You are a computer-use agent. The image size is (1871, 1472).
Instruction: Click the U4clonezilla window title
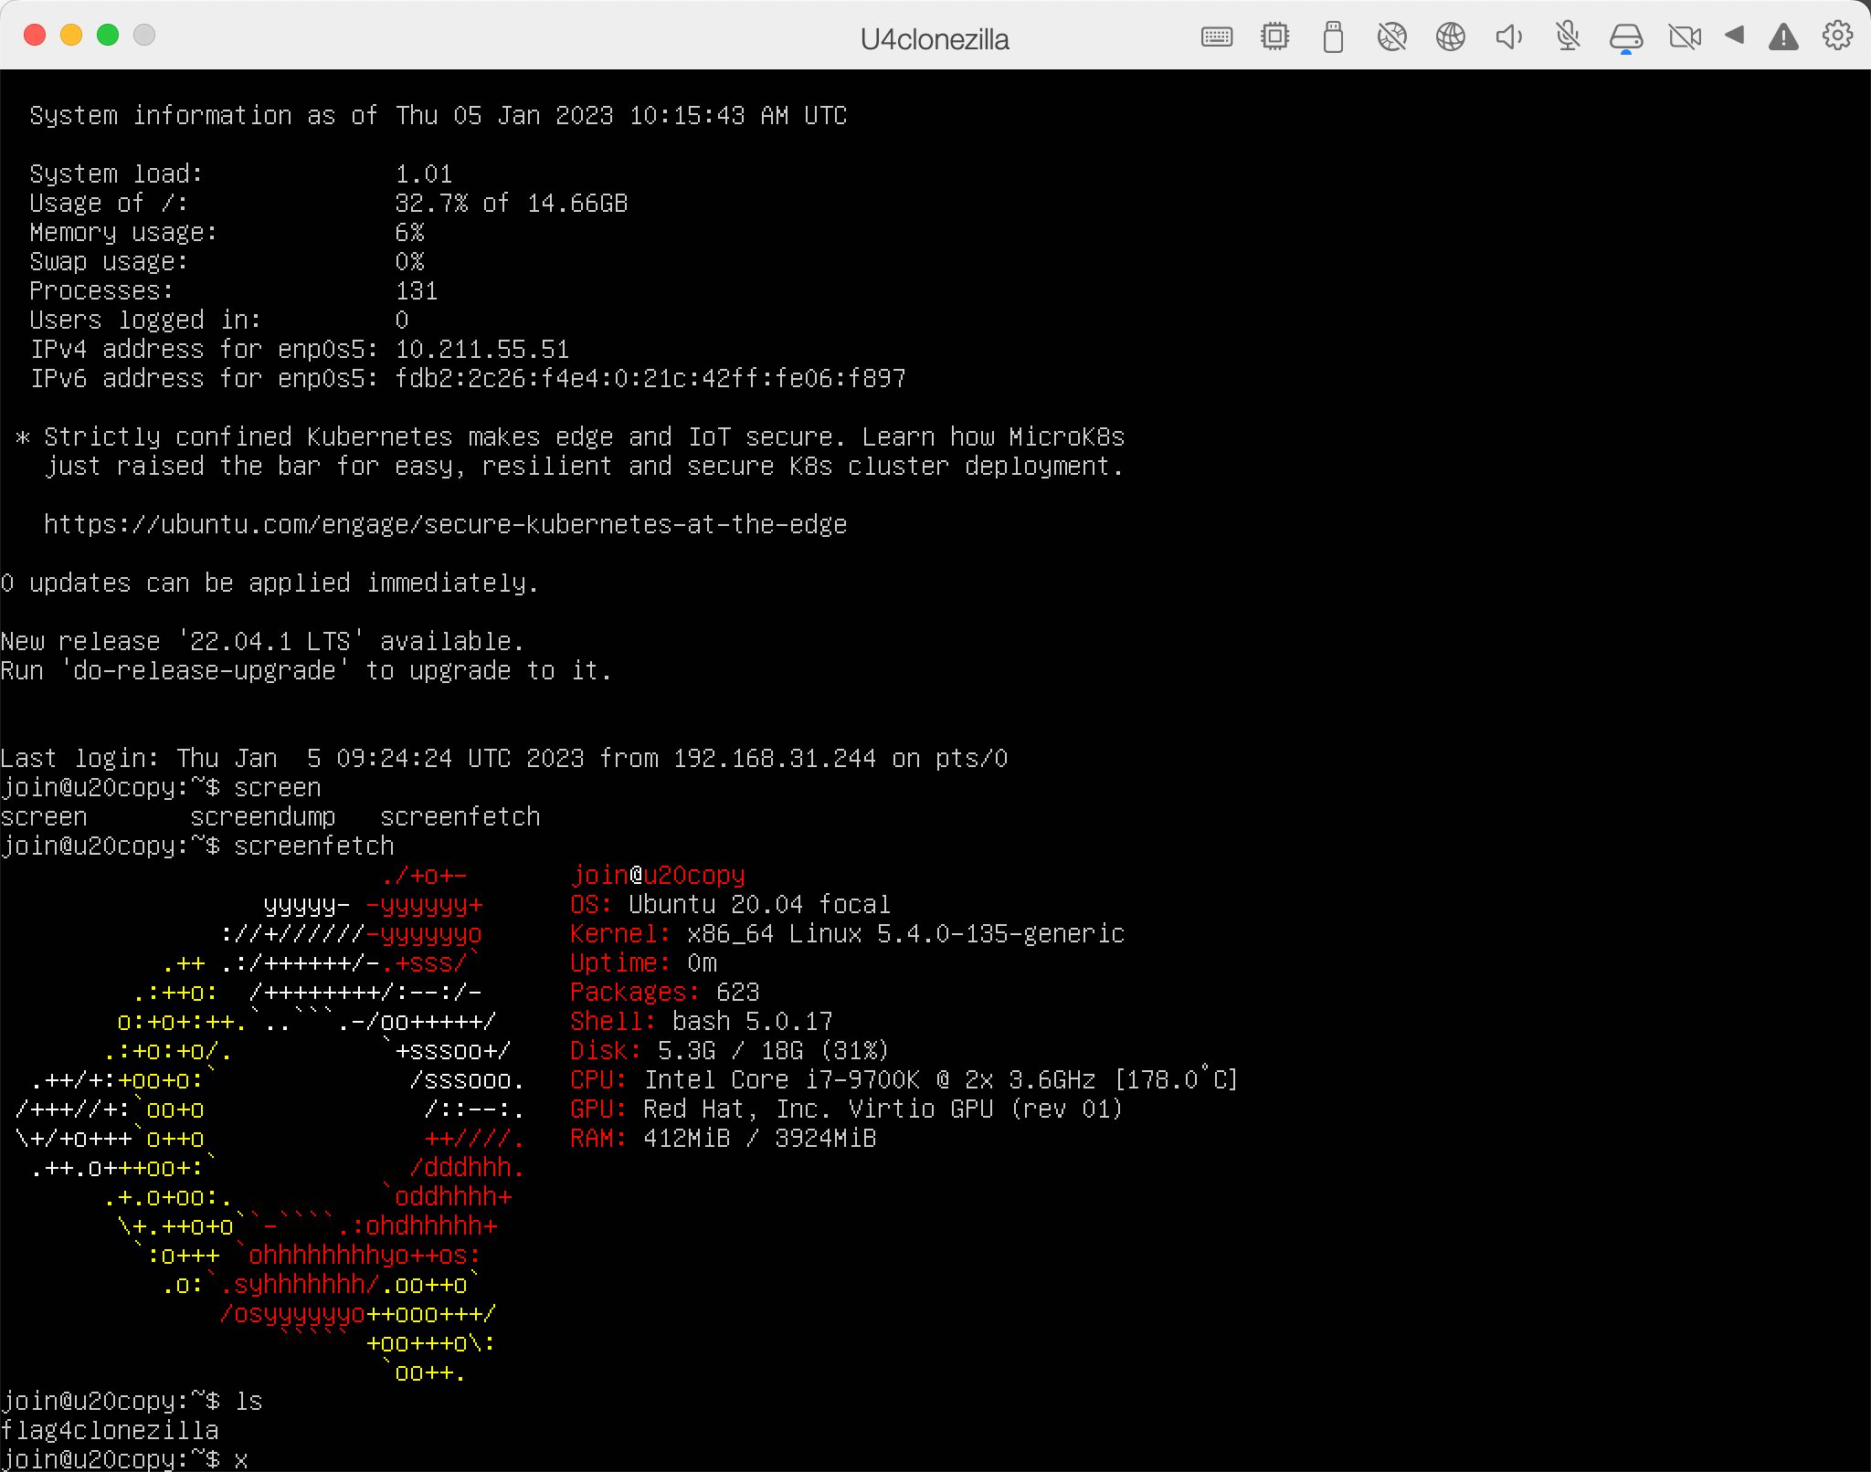pyautogui.click(x=934, y=39)
